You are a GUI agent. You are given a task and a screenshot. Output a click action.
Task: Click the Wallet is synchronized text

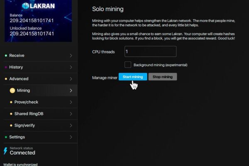20,164
